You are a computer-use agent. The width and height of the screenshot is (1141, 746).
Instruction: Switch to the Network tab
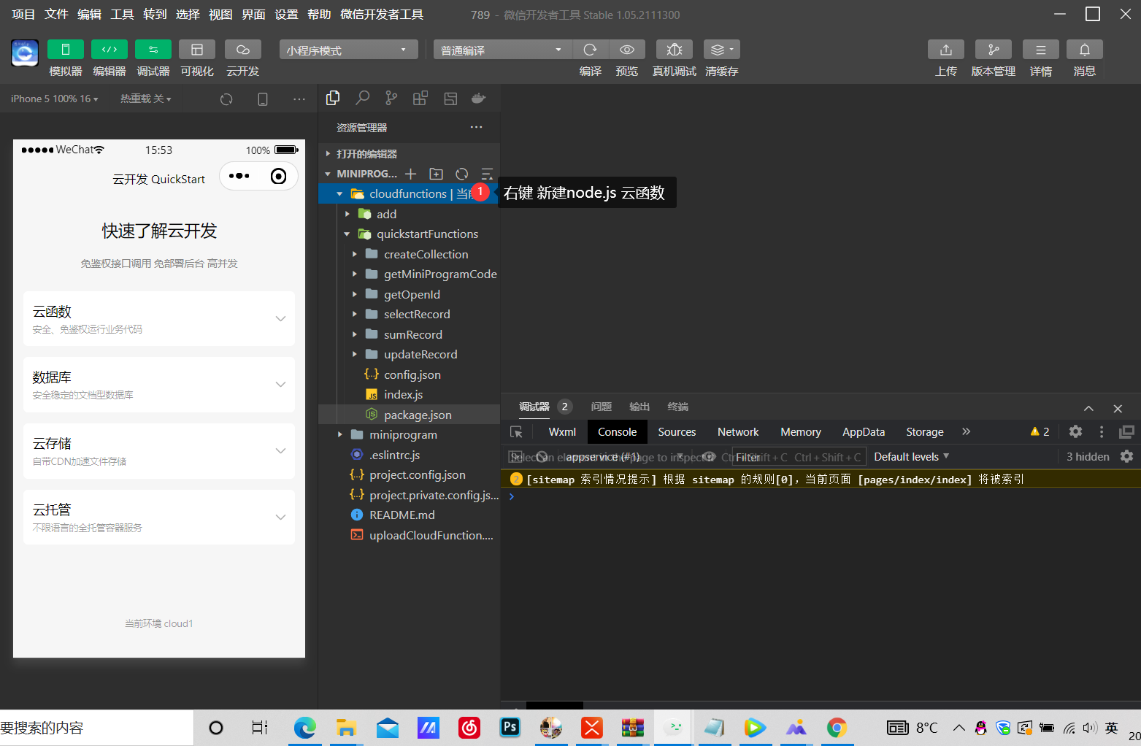click(x=738, y=432)
